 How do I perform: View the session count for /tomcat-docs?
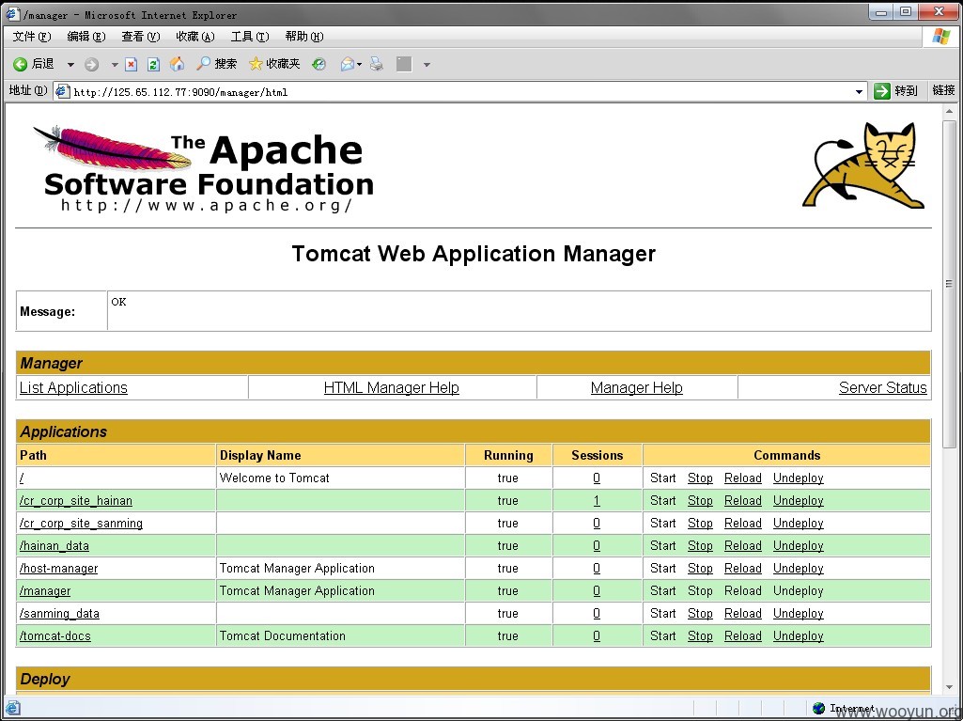(x=597, y=636)
